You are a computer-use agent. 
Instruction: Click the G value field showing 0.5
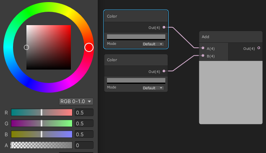pos(84,123)
